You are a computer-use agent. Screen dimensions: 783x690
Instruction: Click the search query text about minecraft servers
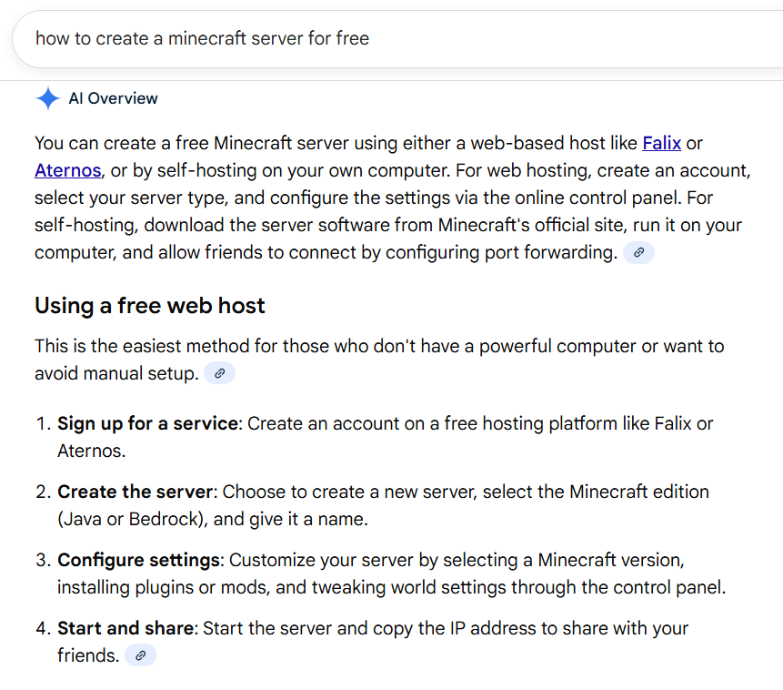click(x=202, y=38)
